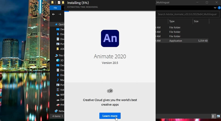This screenshot has width=221, height=121.
Task: Go forward with Explorer's forward arrow
Action: tap(60, 14)
